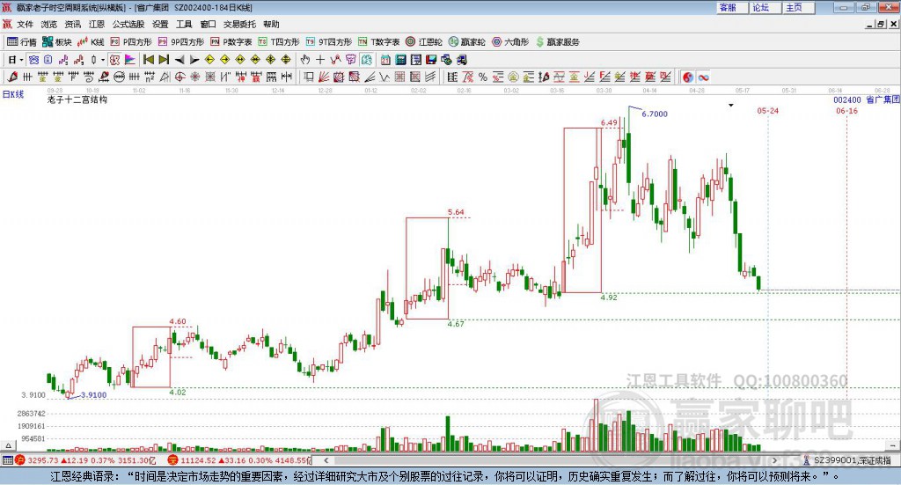Open the 江恩轮 Gann wheel tool

(424, 42)
